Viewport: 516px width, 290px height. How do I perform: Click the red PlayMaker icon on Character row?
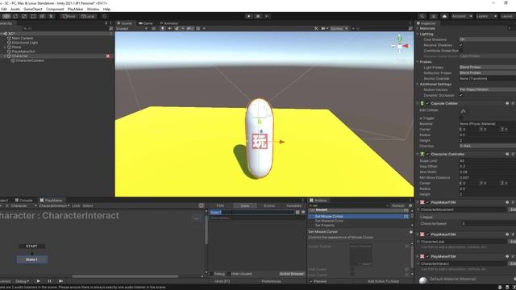(108, 56)
